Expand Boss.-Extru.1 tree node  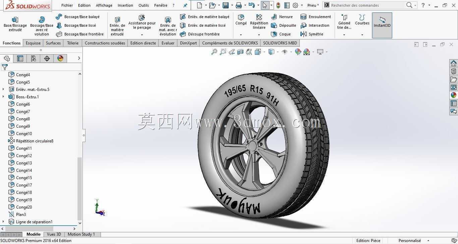pyautogui.click(x=3, y=97)
